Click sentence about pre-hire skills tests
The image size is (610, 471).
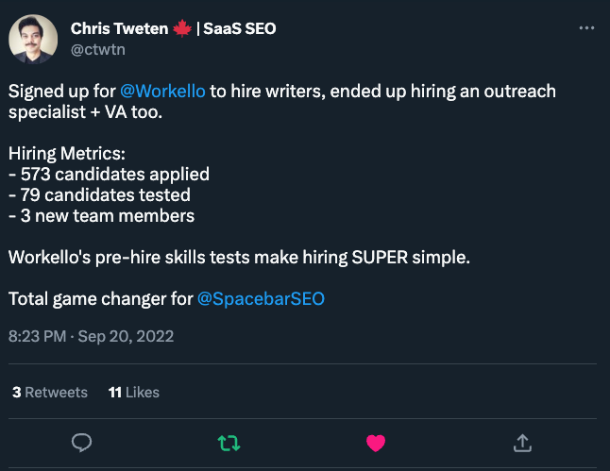pyautogui.click(x=239, y=258)
